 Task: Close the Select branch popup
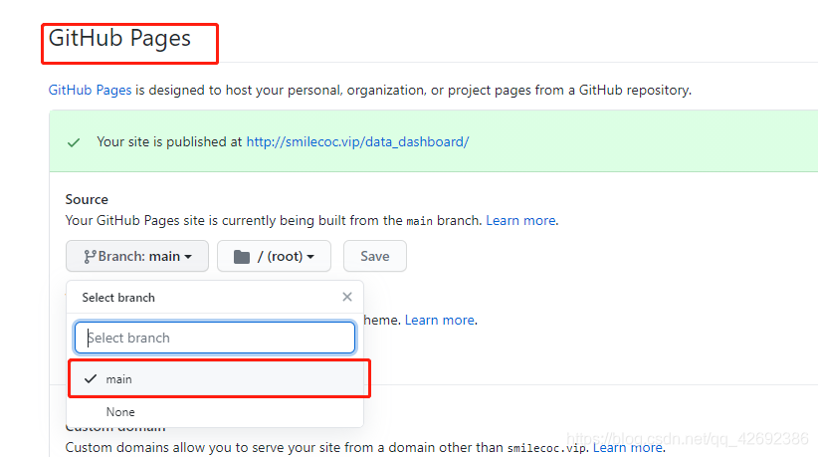point(347,297)
